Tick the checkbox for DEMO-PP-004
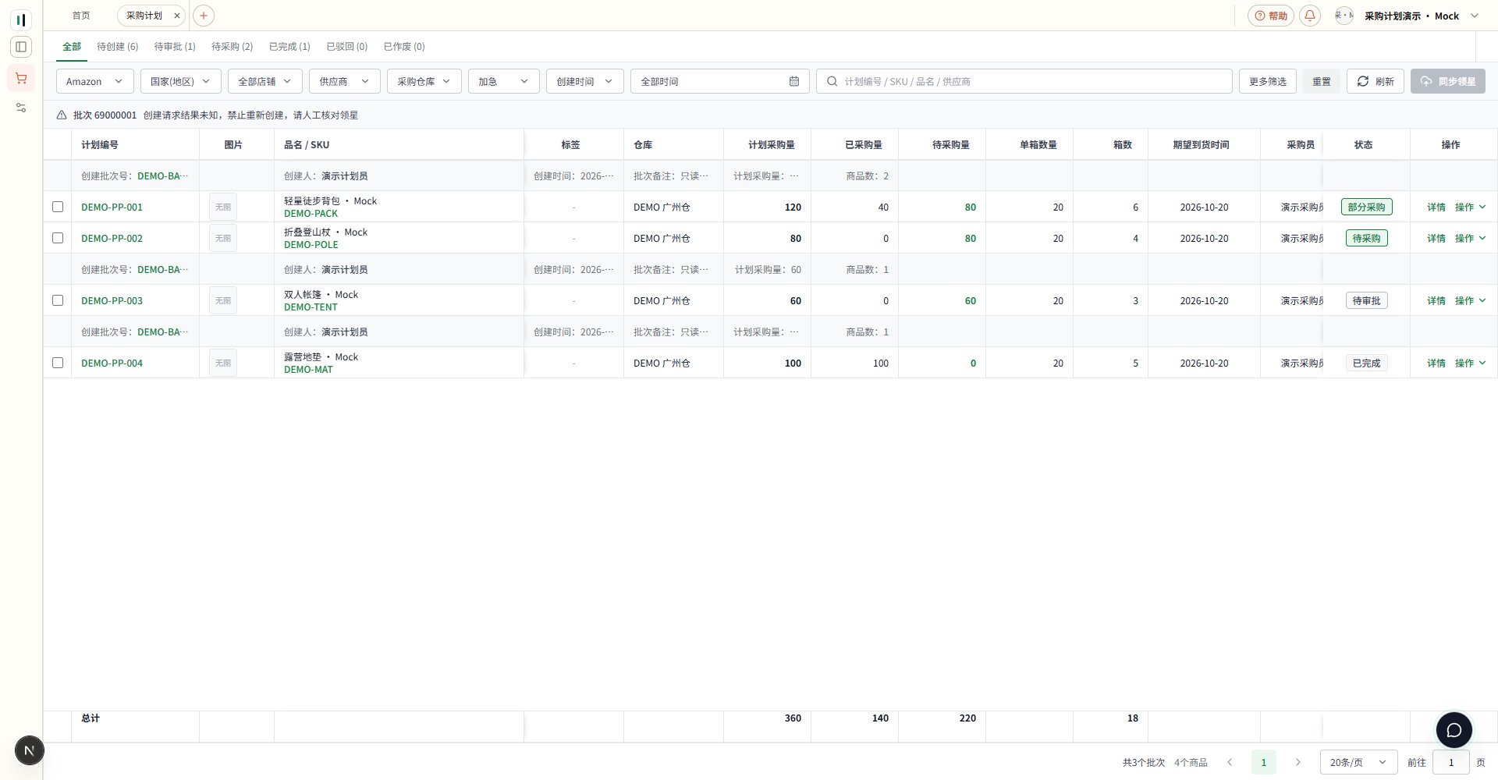The height and width of the screenshot is (780, 1498). pos(58,363)
